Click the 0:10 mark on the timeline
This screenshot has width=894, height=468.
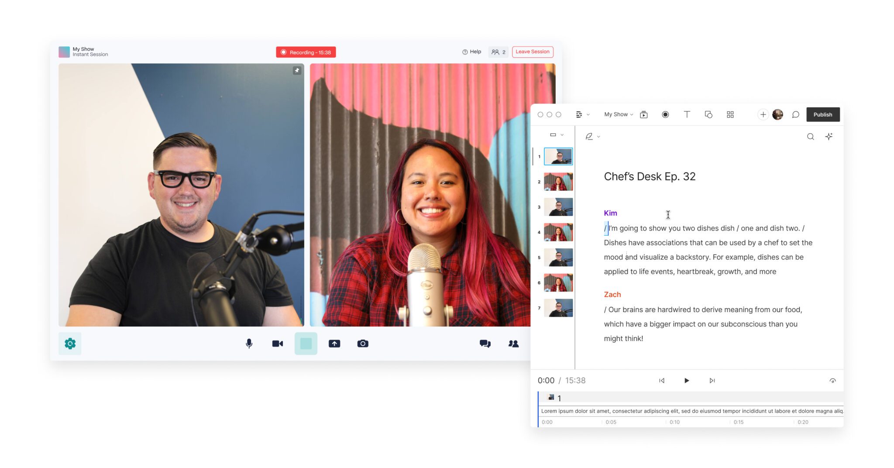pos(674,422)
